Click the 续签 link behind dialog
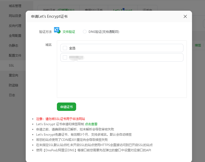 point(198,45)
